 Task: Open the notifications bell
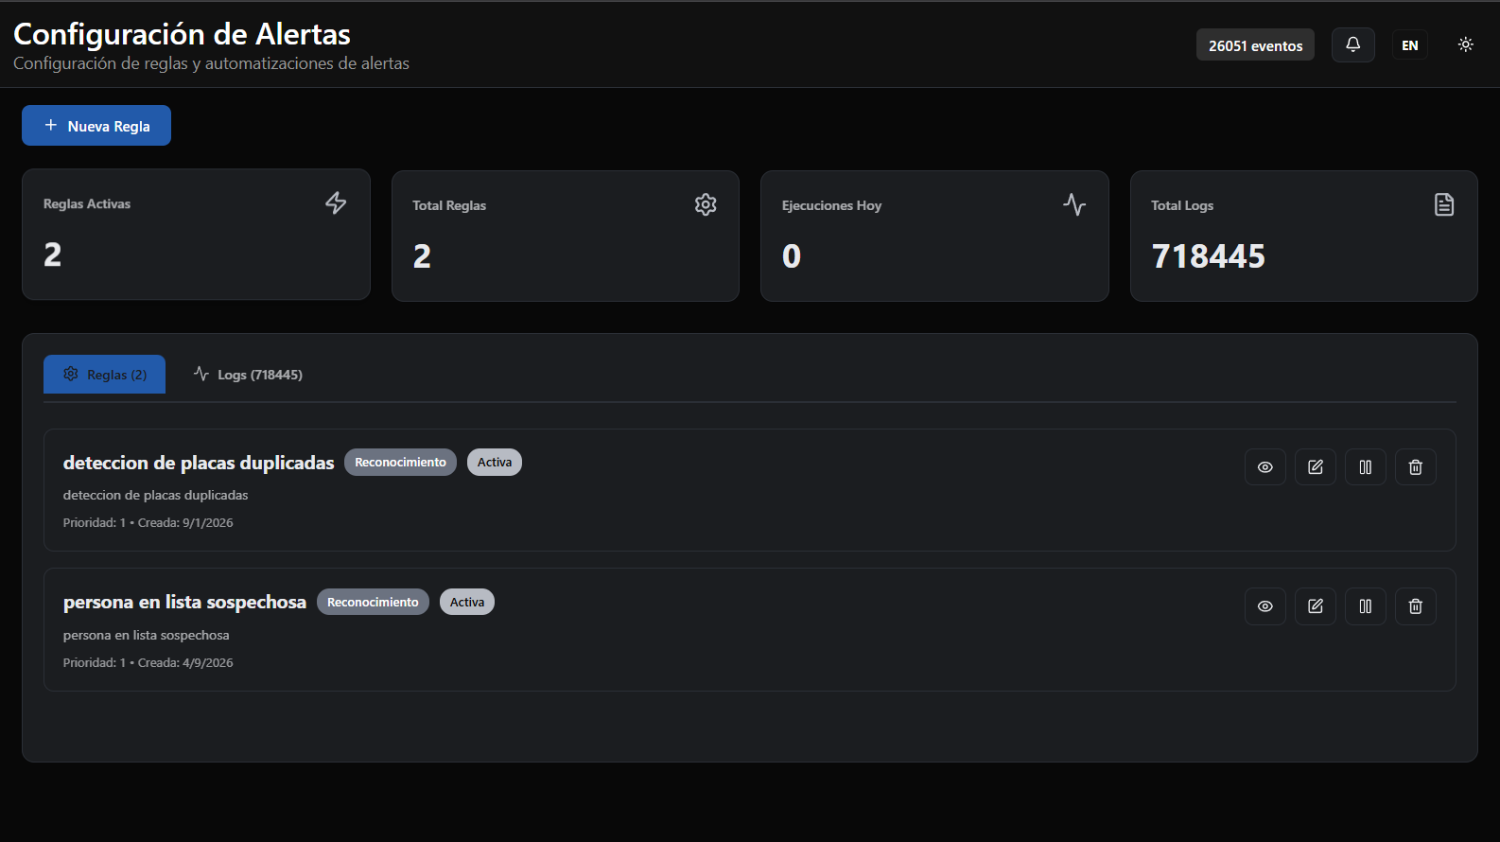pyautogui.click(x=1352, y=44)
